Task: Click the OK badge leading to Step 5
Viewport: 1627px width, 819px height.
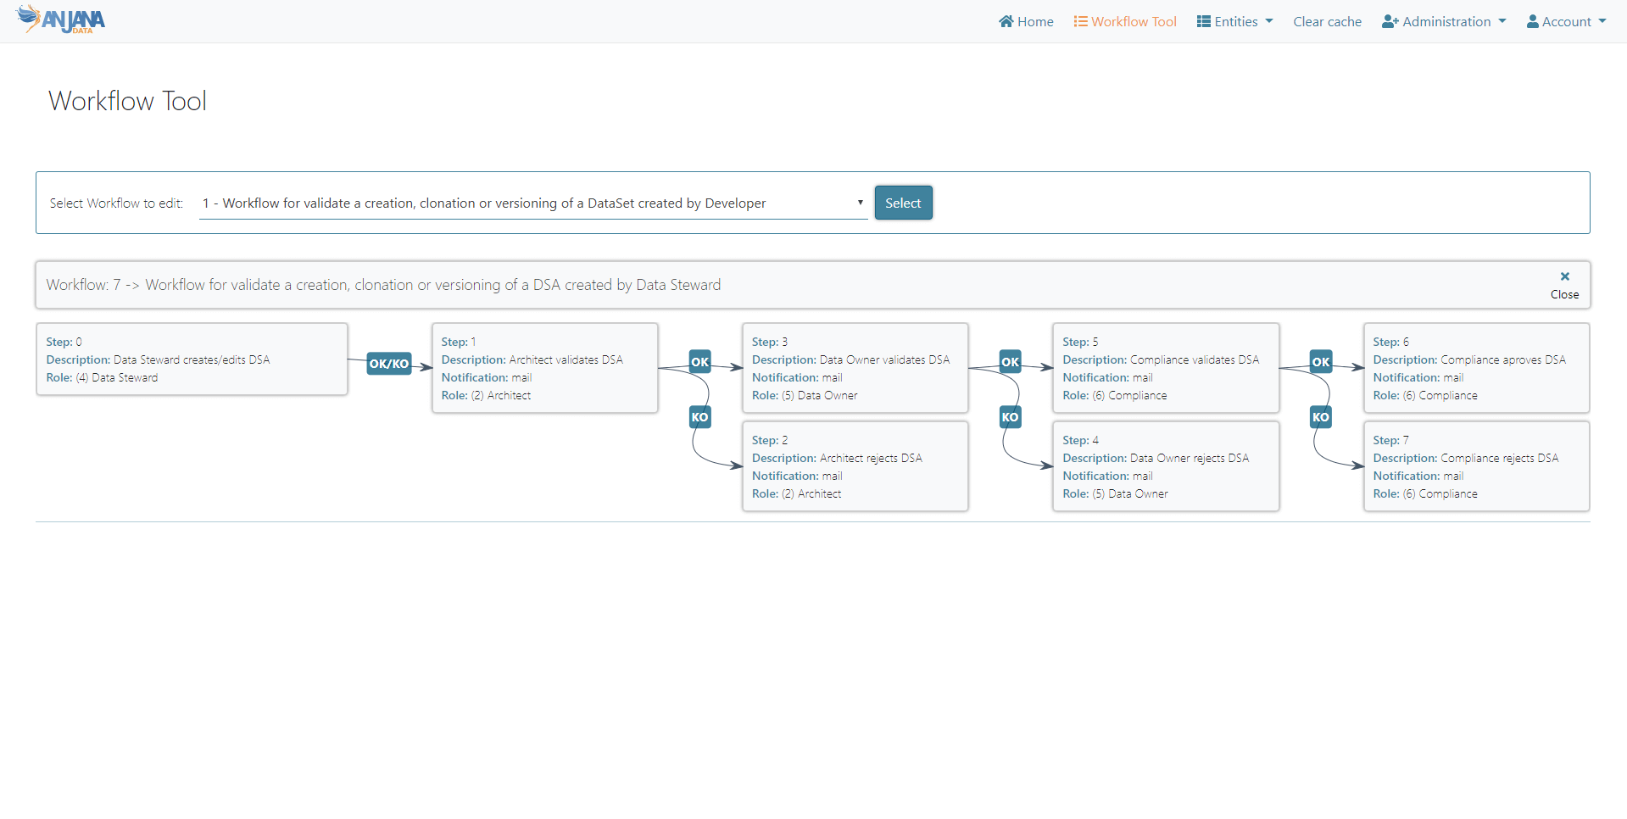Action: pyautogui.click(x=1010, y=362)
